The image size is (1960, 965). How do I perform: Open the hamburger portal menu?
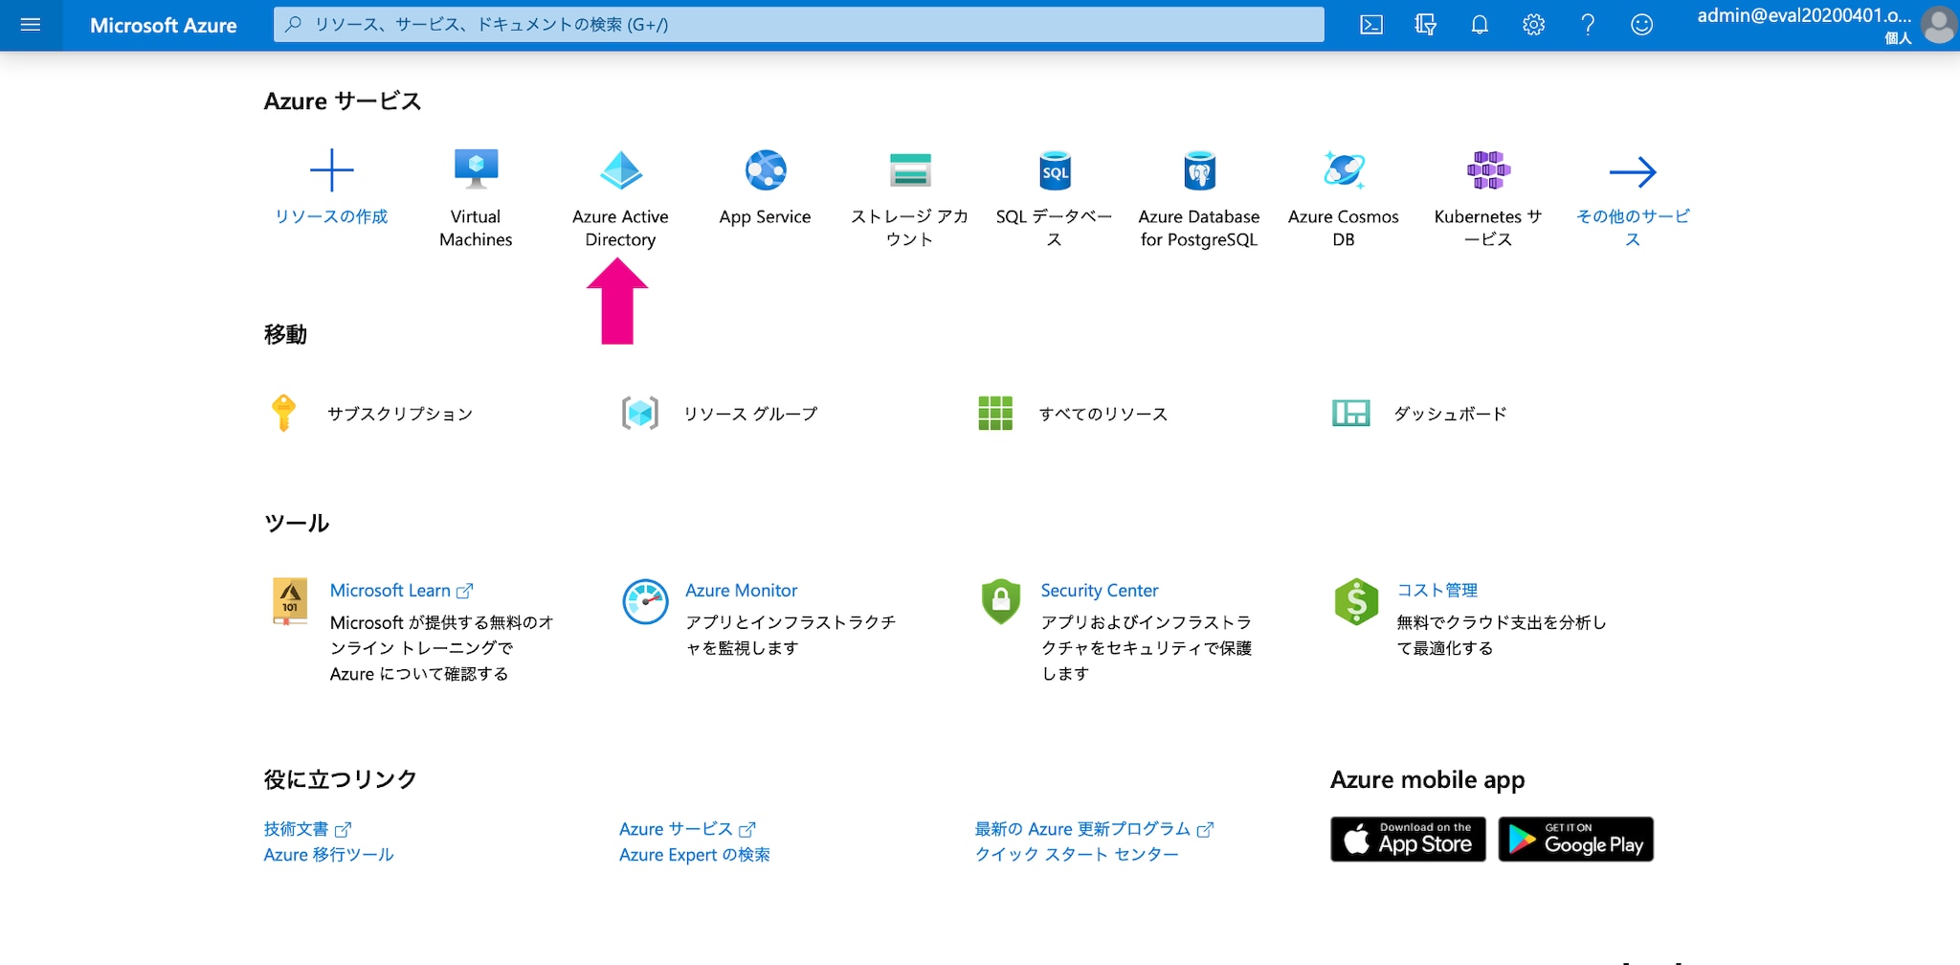point(31,25)
